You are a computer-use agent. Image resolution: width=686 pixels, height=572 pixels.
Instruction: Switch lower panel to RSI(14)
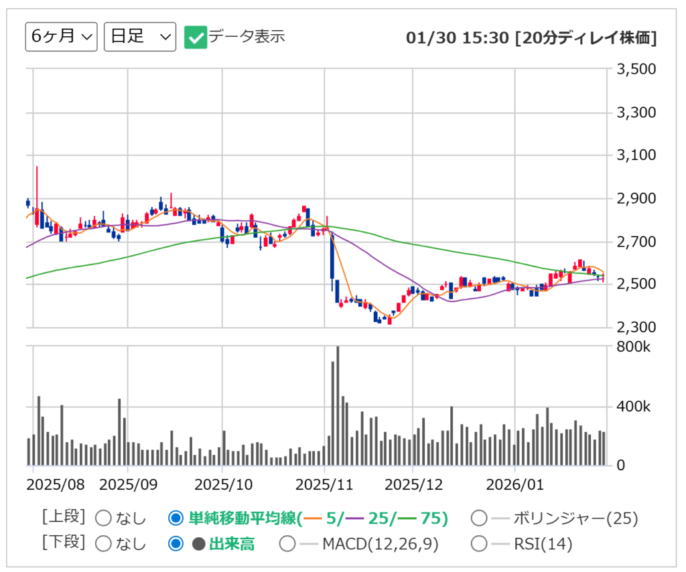click(x=479, y=544)
